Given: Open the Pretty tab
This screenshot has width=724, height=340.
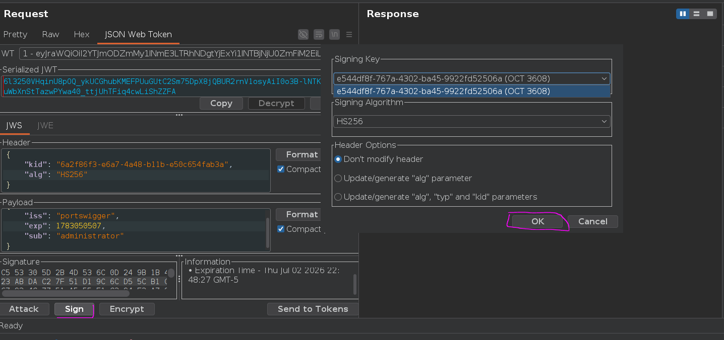Looking at the screenshot, I should (15, 34).
